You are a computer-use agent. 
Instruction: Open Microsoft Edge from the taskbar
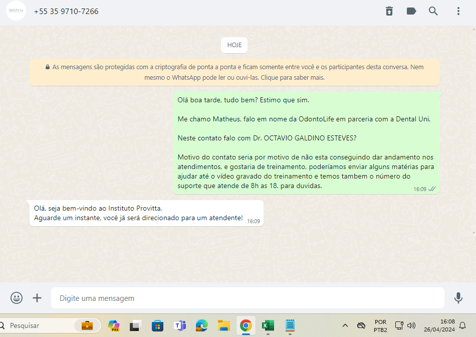coord(201,326)
